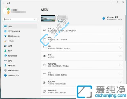The height and width of the screenshot is (99, 127).
Task: Open 游戏 settings category
Action: pyautogui.click(x=20, y=61)
